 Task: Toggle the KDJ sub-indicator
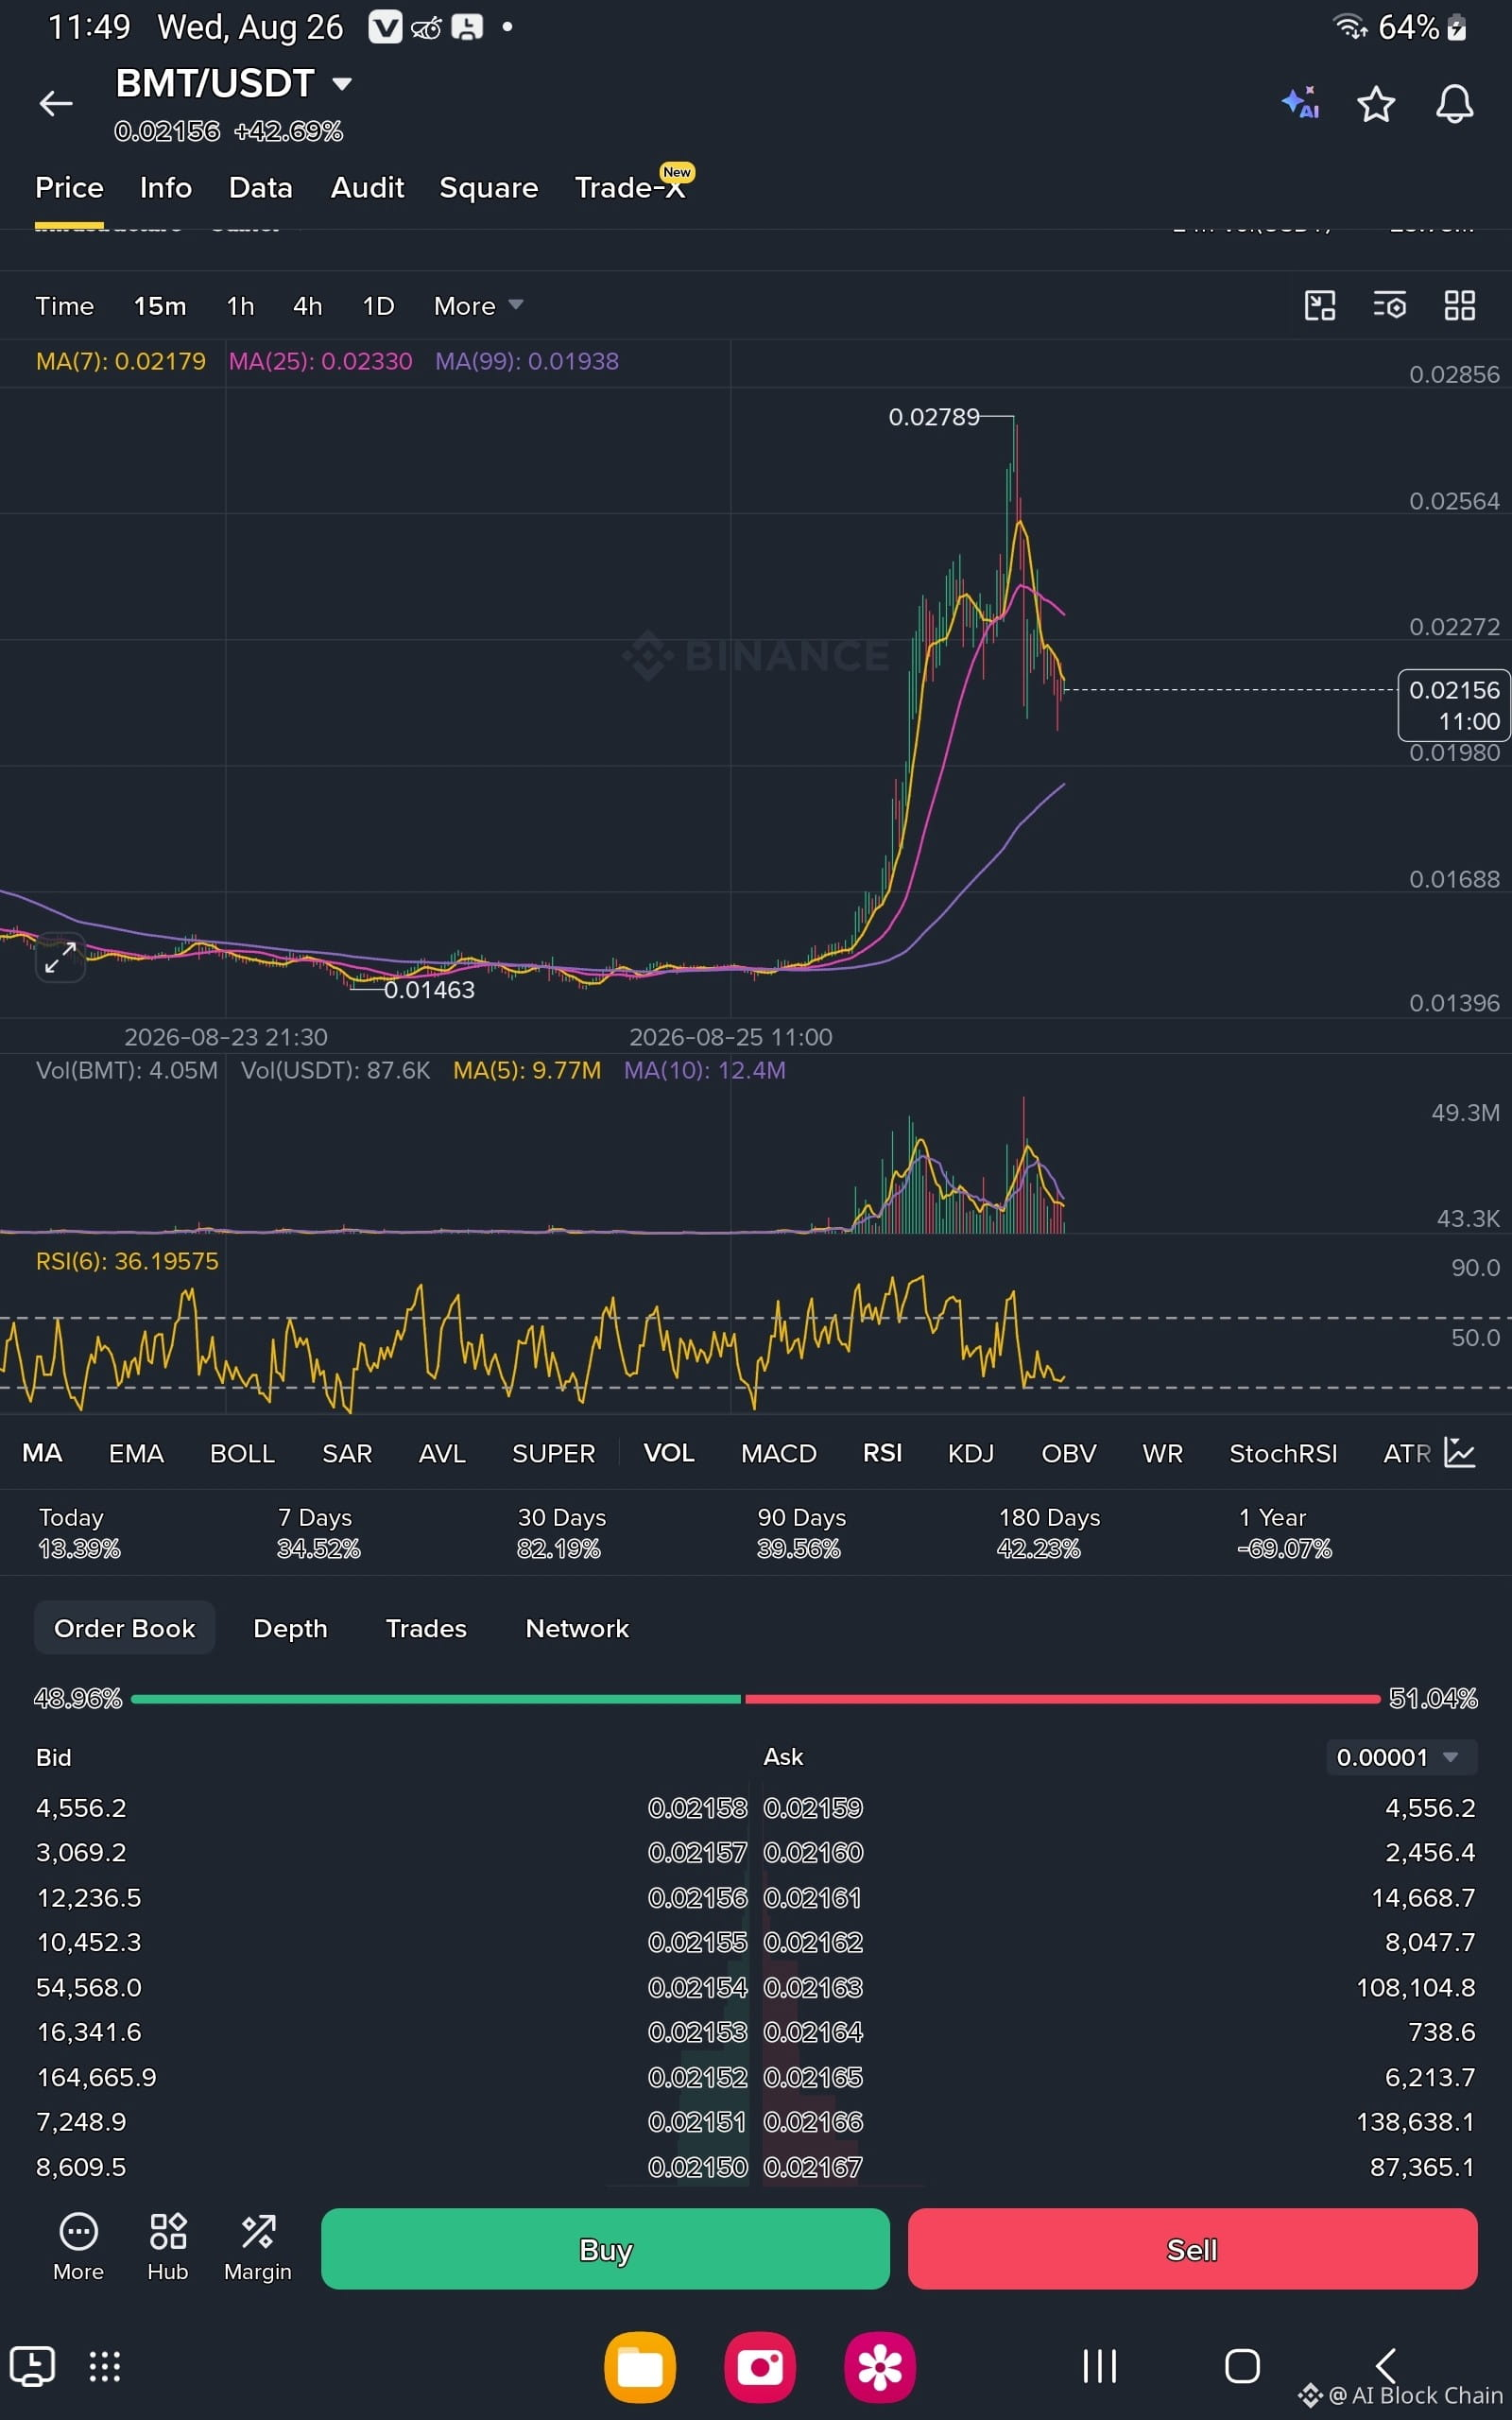971,1453
